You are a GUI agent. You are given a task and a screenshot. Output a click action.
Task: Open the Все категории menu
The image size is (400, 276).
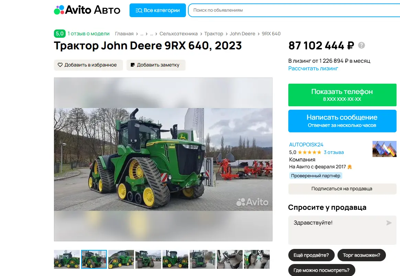tap(158, 10)
